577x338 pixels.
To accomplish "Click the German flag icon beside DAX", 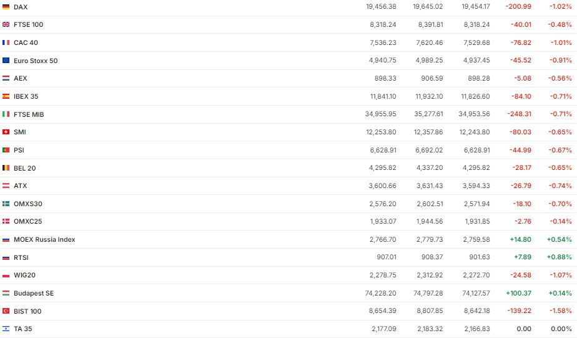I will (6, 7).
